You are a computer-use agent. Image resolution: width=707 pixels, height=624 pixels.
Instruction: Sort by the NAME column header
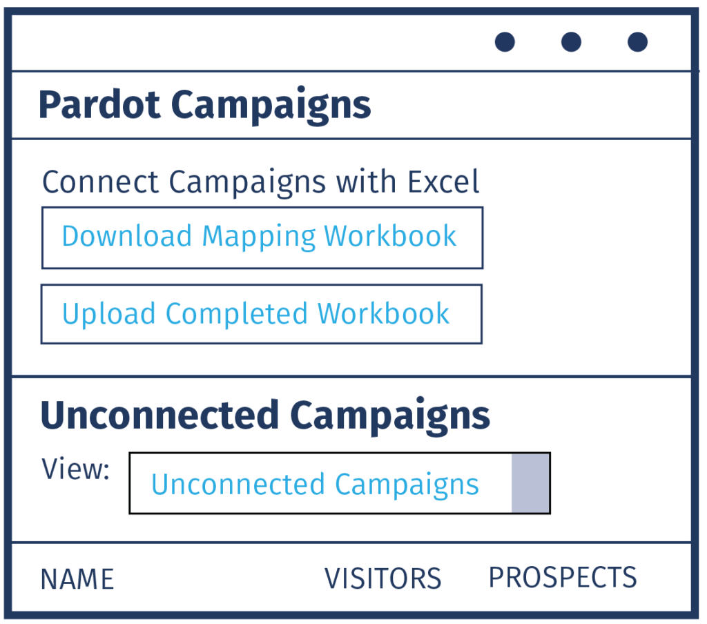coord(77,579)
